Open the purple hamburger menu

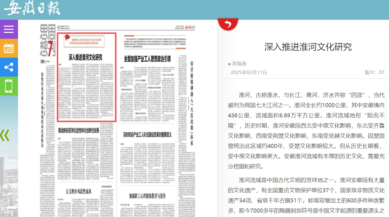(x=9, y=29)
